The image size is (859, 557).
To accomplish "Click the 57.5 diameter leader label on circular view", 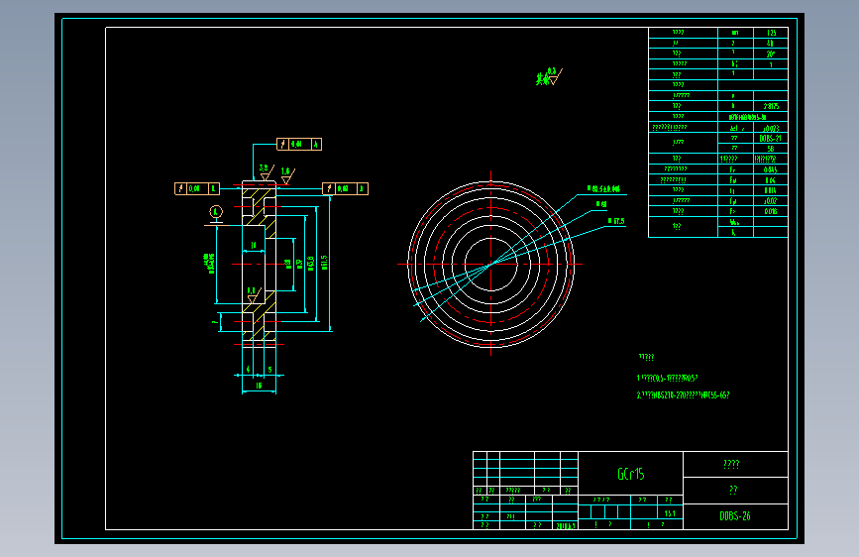I will (616, 221).
